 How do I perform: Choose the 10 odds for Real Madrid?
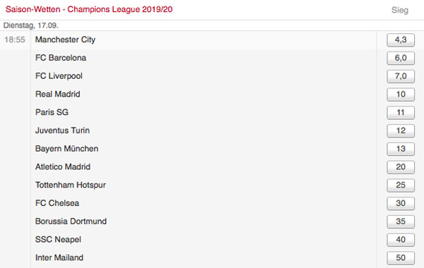(401, 95)
